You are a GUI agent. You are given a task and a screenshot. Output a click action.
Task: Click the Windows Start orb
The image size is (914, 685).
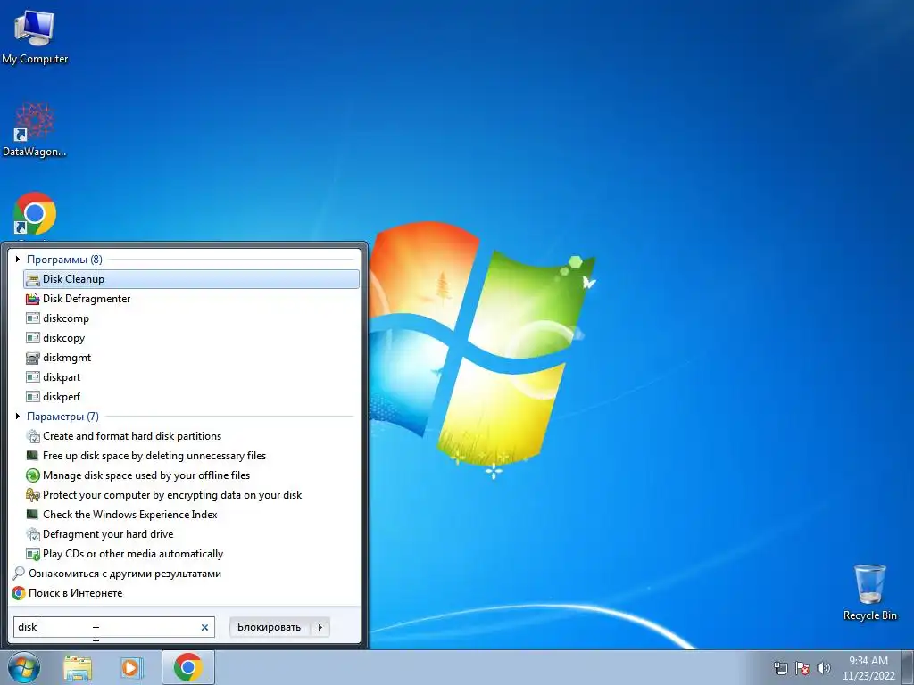pos(23,667)
